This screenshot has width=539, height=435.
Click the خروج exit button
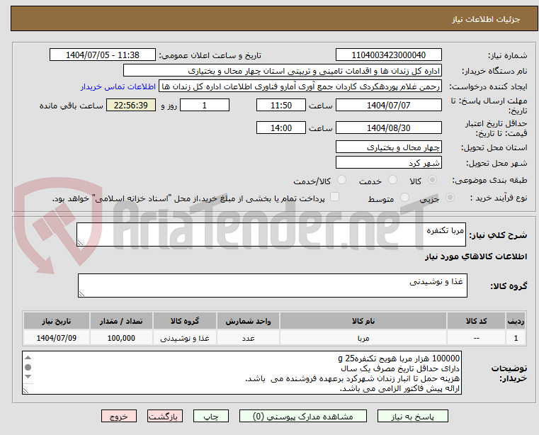tap(118, 416)
